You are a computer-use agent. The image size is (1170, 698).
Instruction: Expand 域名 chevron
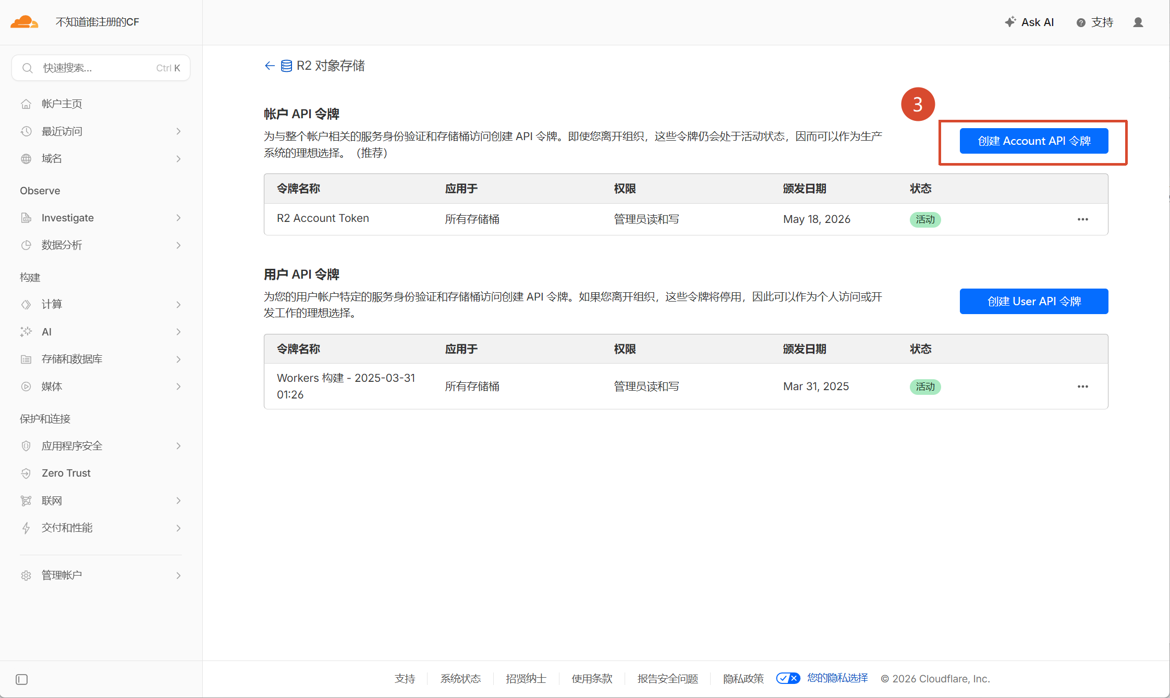pyautogui.click(x=178, y=159)
